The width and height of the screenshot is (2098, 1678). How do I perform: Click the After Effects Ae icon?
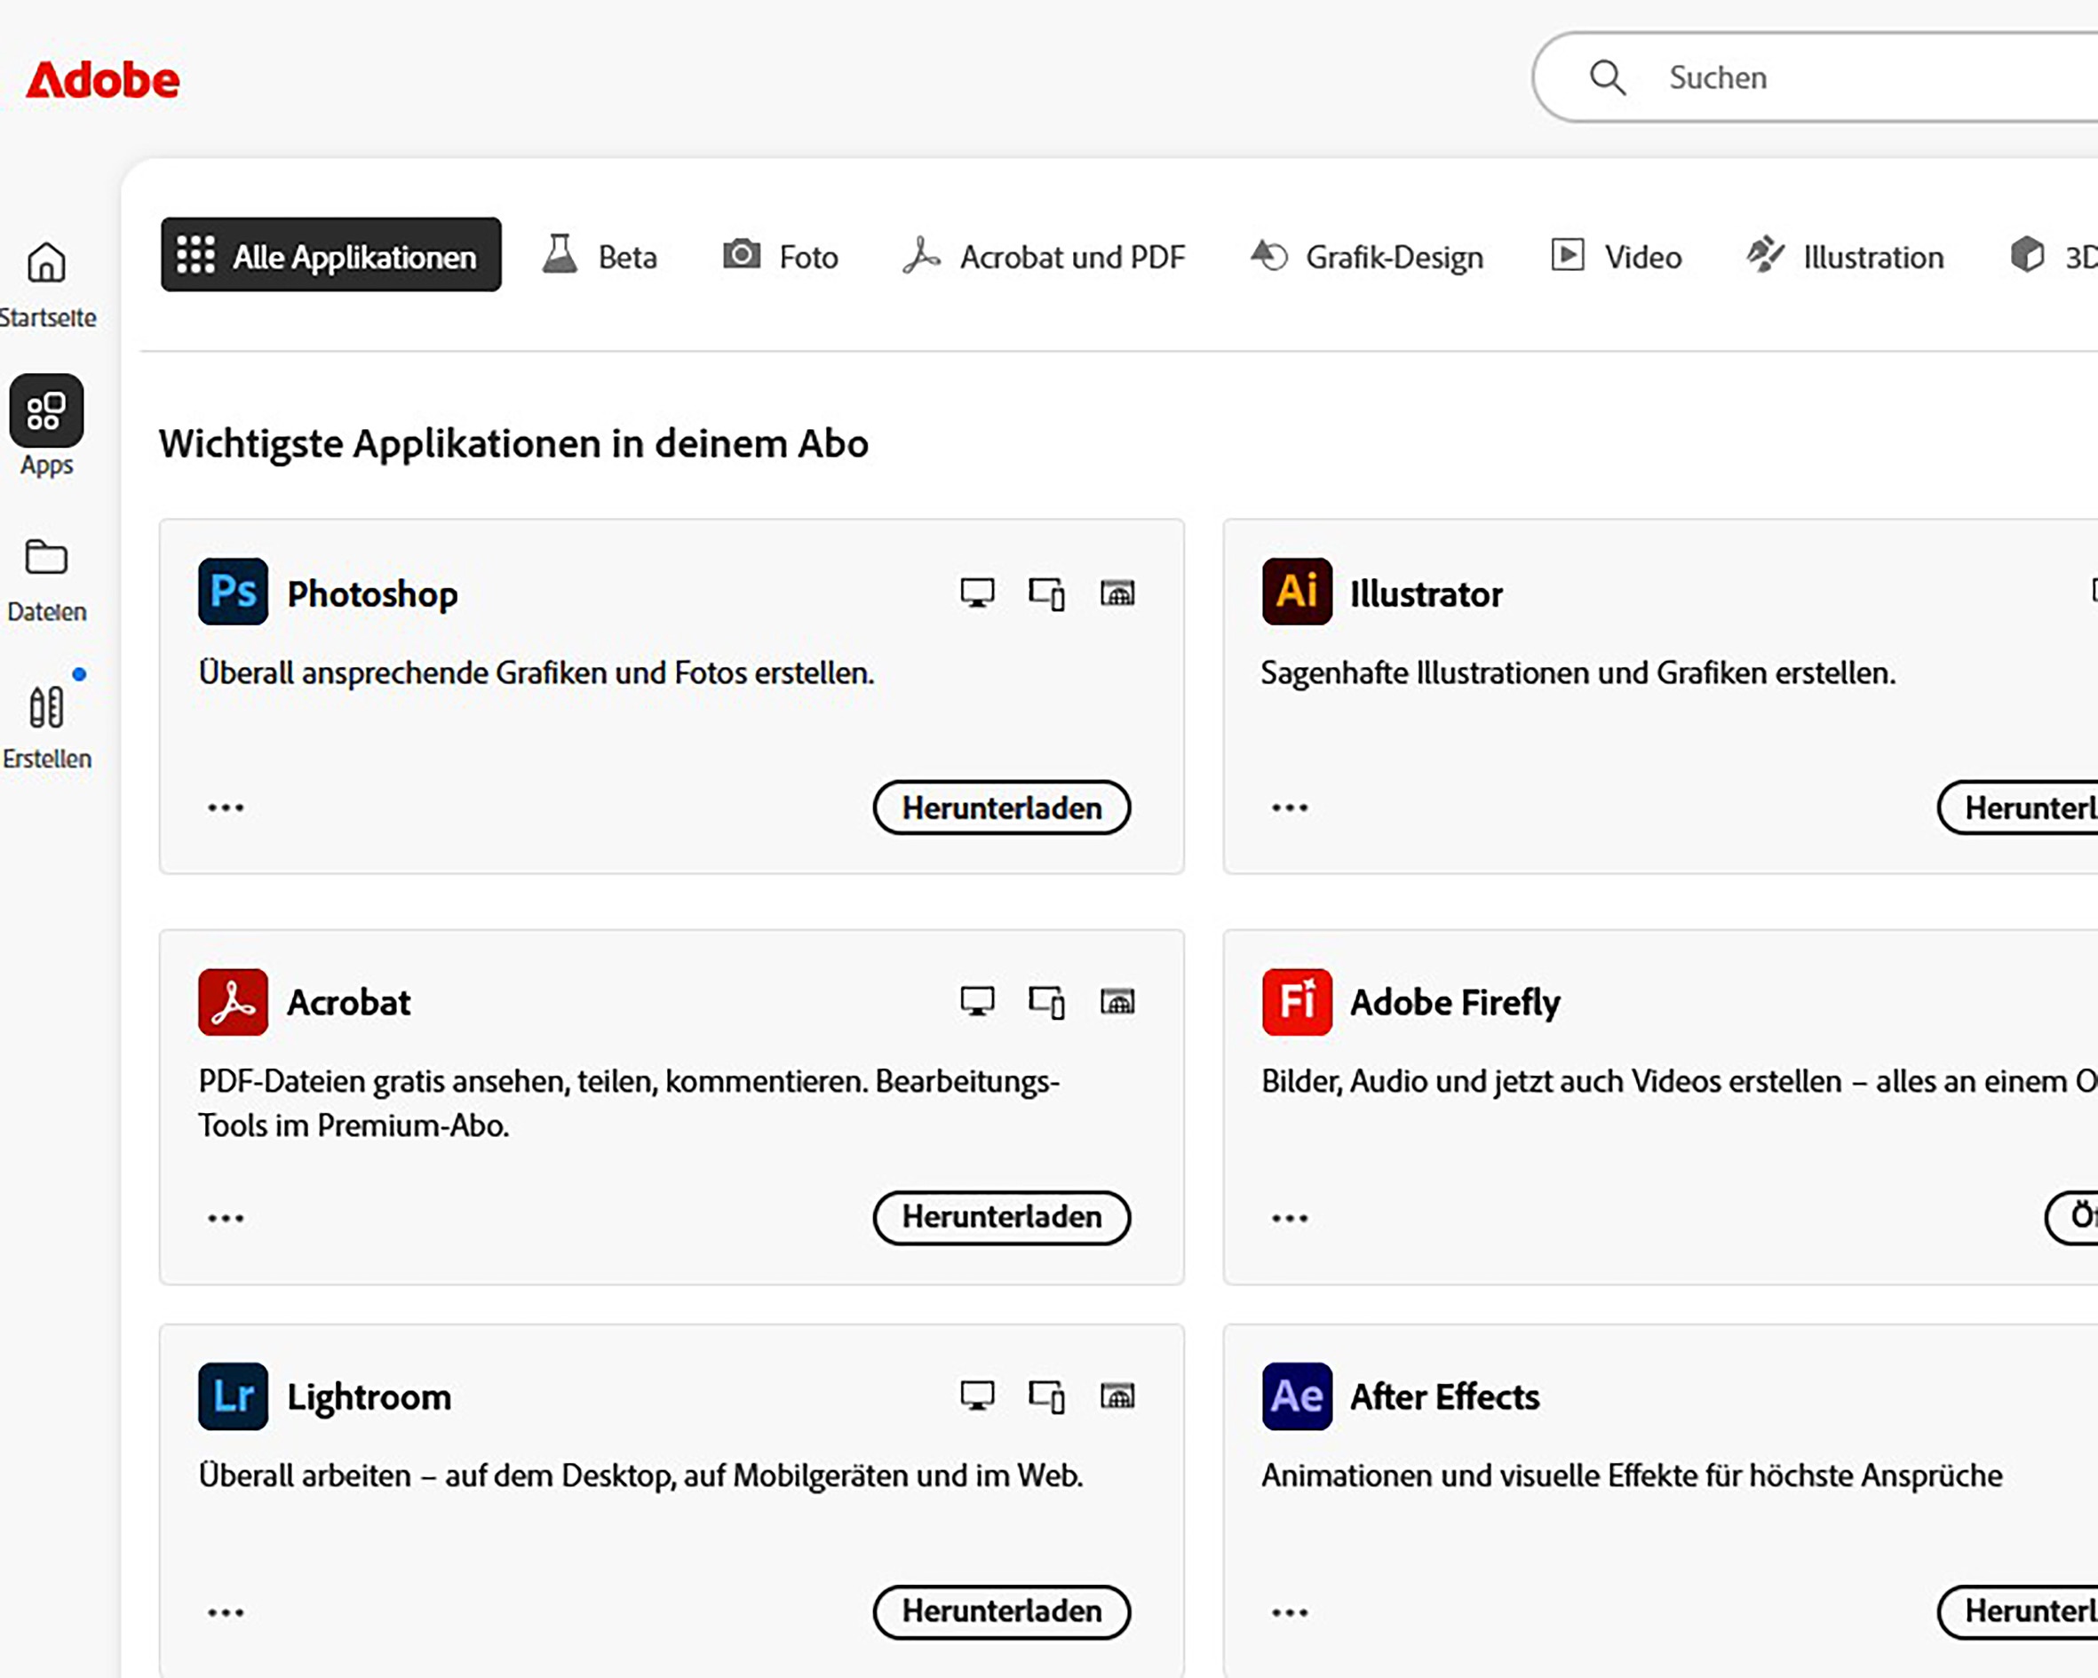coord(1296,1396)
